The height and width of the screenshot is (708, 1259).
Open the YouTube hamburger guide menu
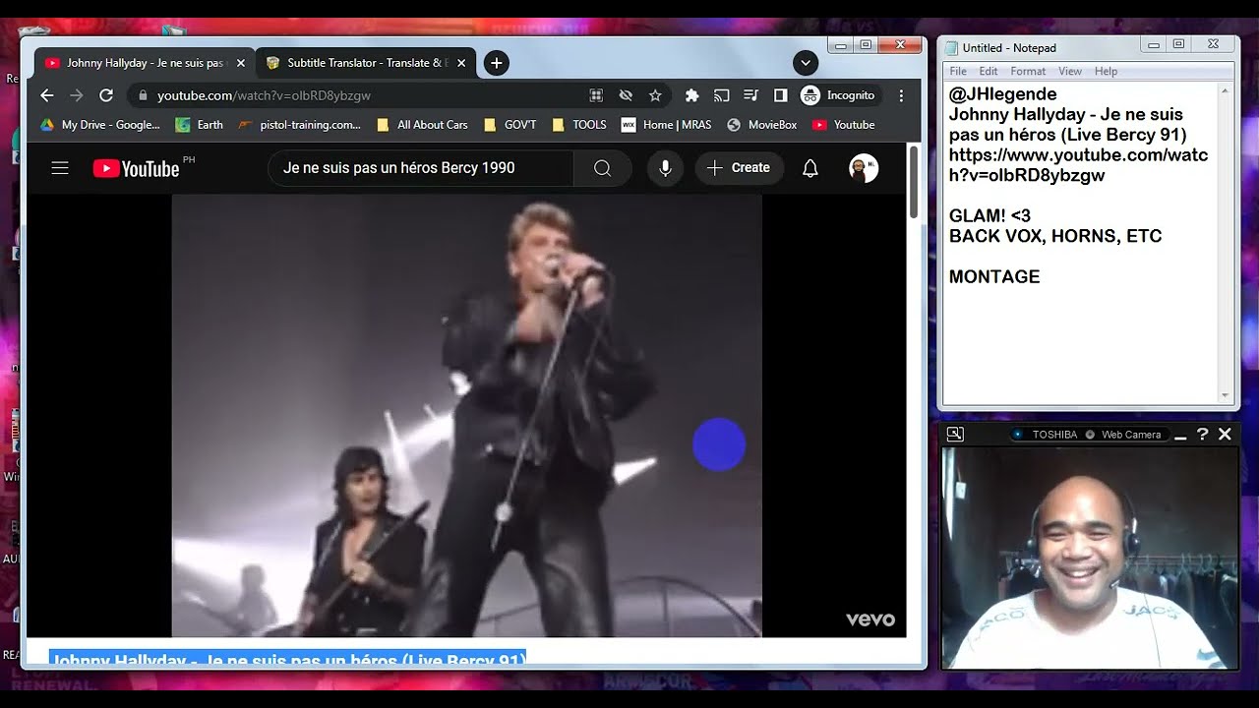60,168
